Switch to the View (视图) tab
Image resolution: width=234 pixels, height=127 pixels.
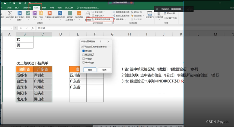coord(60,8)
